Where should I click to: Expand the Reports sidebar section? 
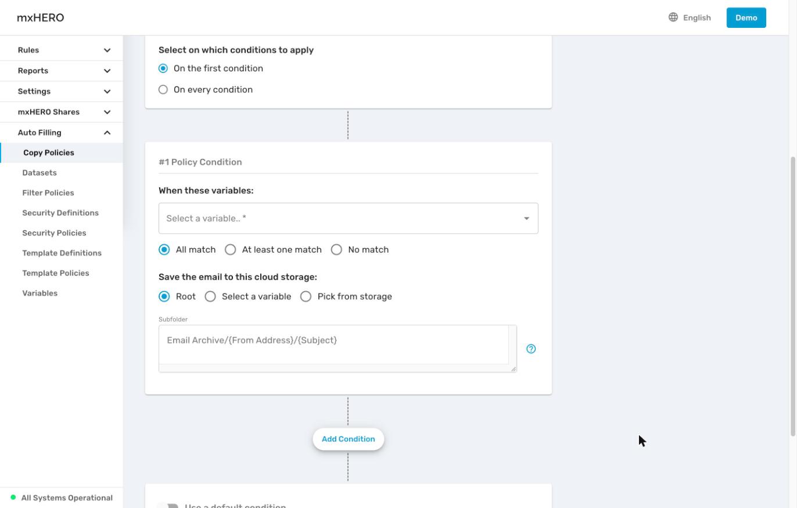[x=62, y=71]
